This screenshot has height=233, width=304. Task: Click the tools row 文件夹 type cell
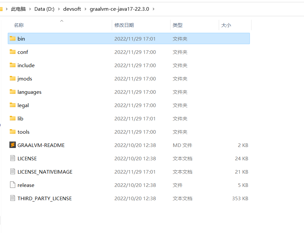tap(180, 132)
